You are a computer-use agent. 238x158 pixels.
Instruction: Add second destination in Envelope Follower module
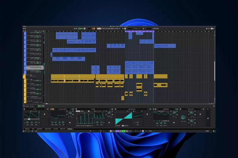[70, 123]
